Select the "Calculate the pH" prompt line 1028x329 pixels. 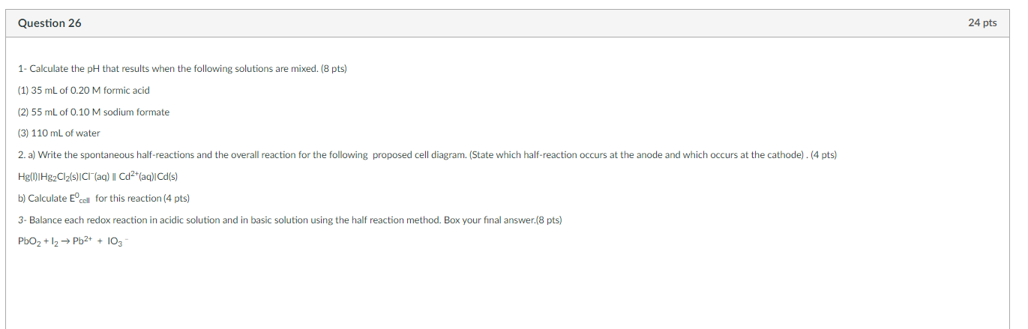(182, 69)
